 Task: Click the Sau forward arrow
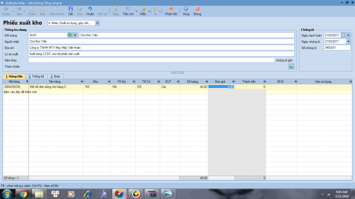tap(19, 9)
